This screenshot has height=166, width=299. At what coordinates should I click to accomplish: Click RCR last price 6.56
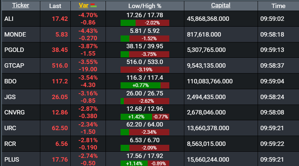pyautogui.click(x=62, y=144)
